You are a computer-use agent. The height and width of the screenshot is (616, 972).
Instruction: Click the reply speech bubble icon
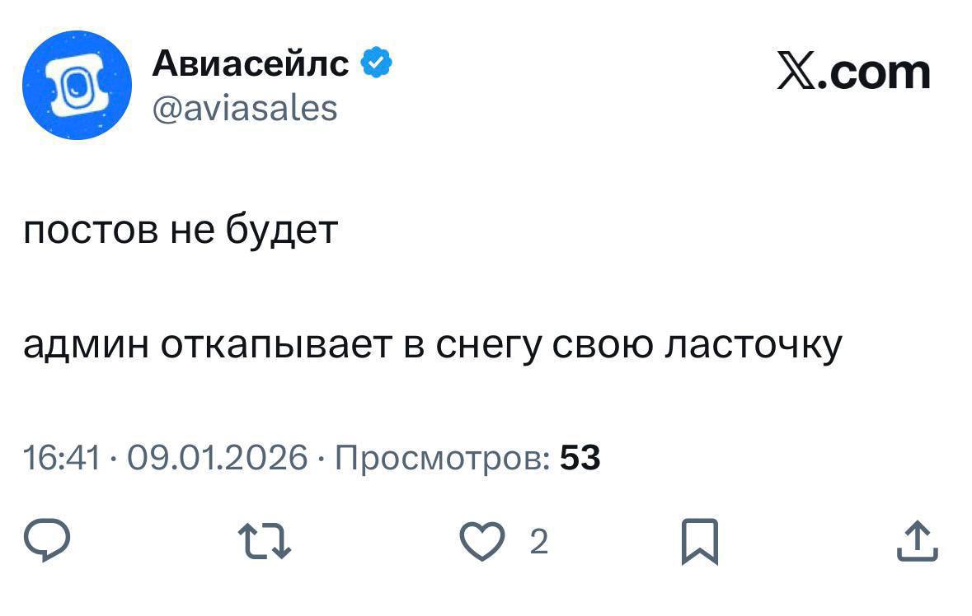tap(45, 543)
